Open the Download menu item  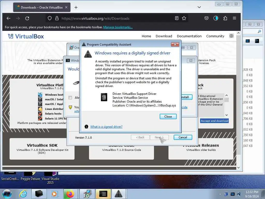pos(164,36)
